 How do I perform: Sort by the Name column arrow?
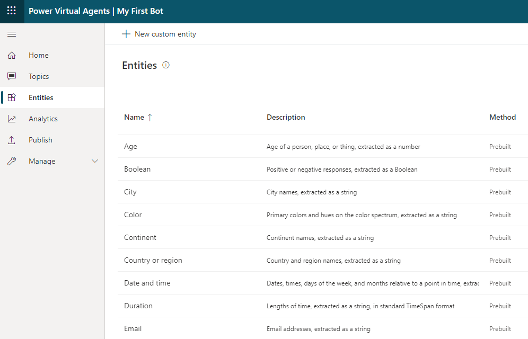pos(150,118)
